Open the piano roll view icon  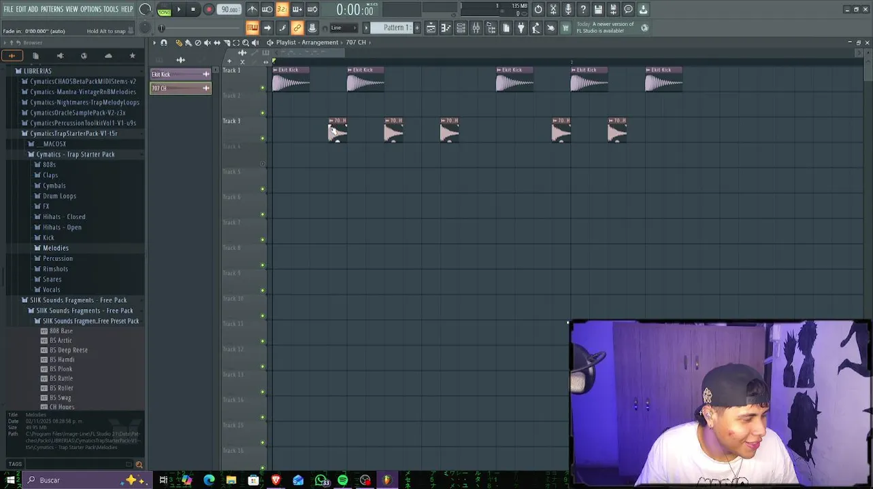[446, 28]
